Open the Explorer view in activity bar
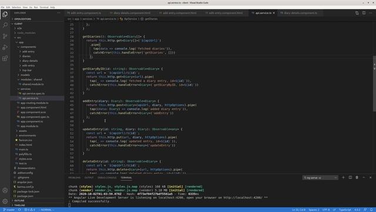376x212 pixels. (x=5, y=14)
